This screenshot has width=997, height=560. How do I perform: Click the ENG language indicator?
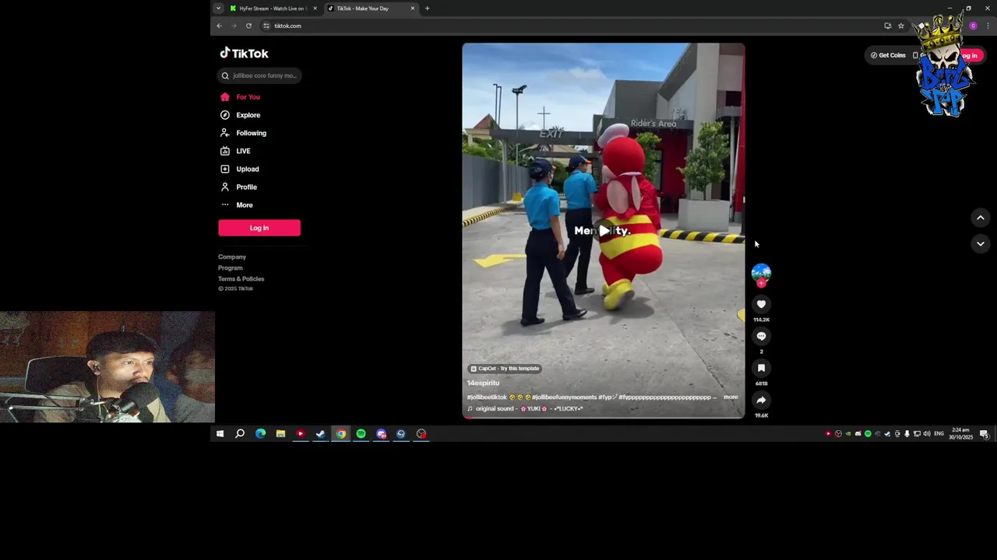[x=939, y=434]
